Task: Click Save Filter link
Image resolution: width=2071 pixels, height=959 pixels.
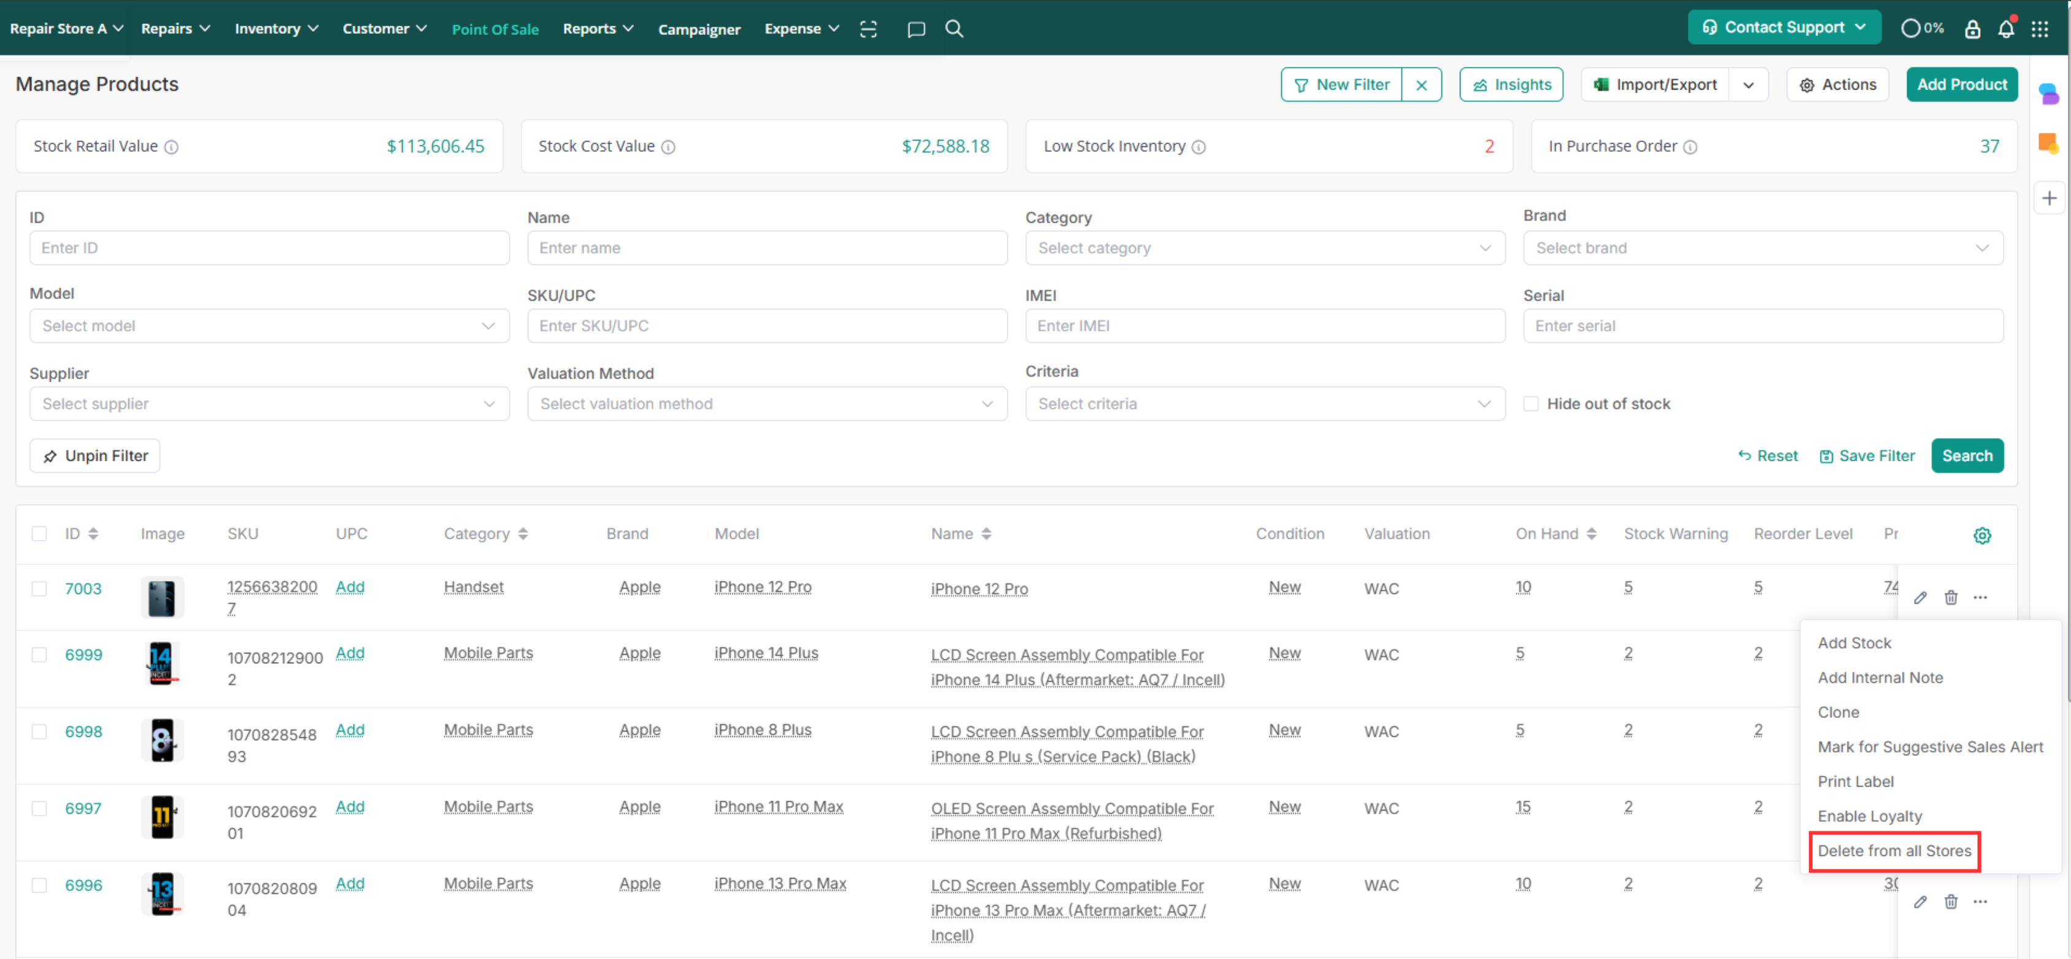Action: coord(1867,456)
